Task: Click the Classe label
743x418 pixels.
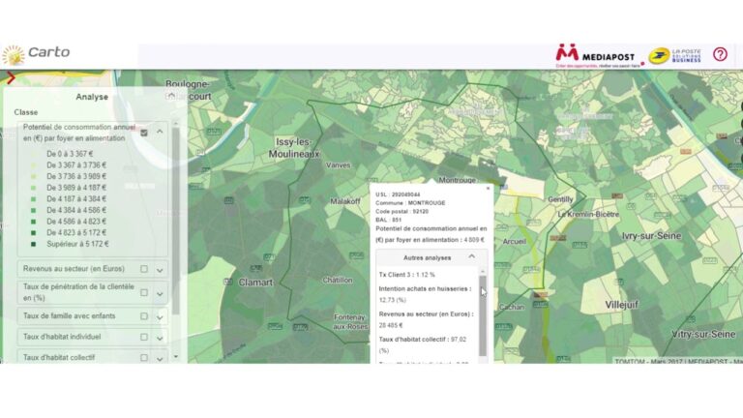Action: coord(25,112)
